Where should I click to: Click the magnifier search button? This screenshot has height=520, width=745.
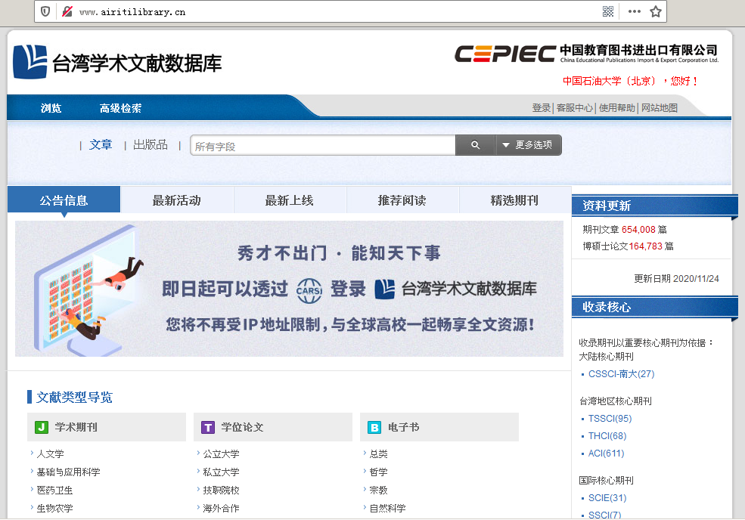point(475,145)
